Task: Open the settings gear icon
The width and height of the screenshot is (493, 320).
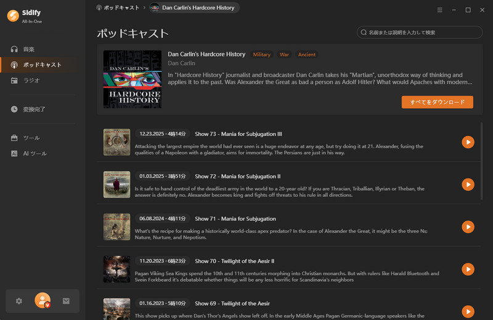Action: pos(19,301)
